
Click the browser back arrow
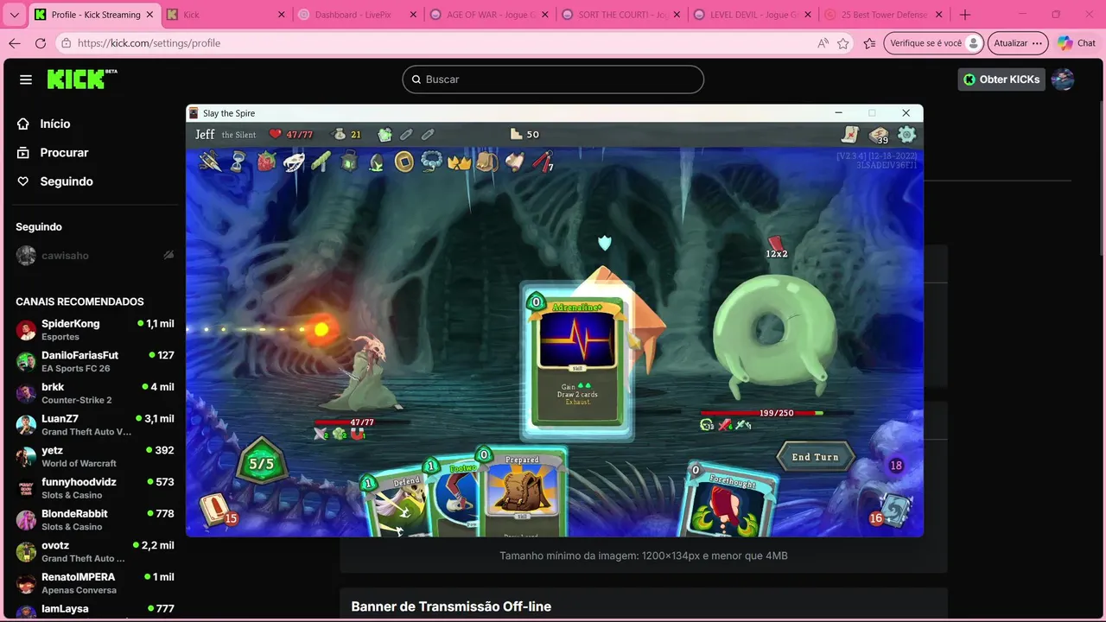(15, 43)
